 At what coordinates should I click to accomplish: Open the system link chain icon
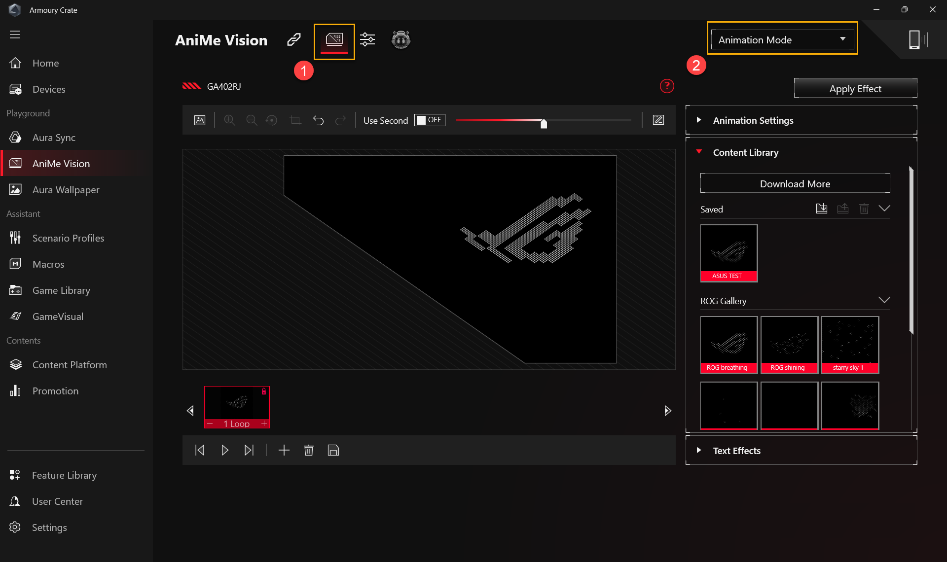coord(294,39)
